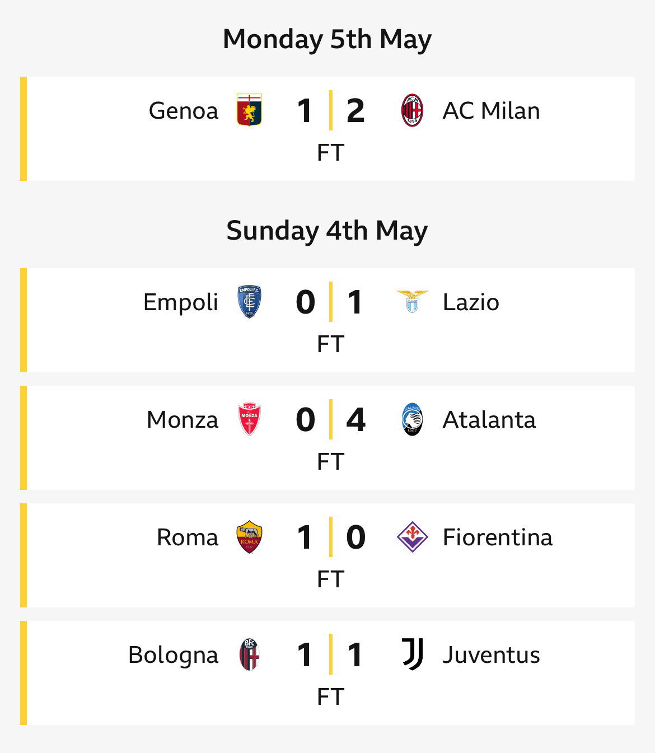Image resolution: width=655 pixels, height=753 pixels.
Task: Click the Genoa club crest
Action: coord(249,110)
